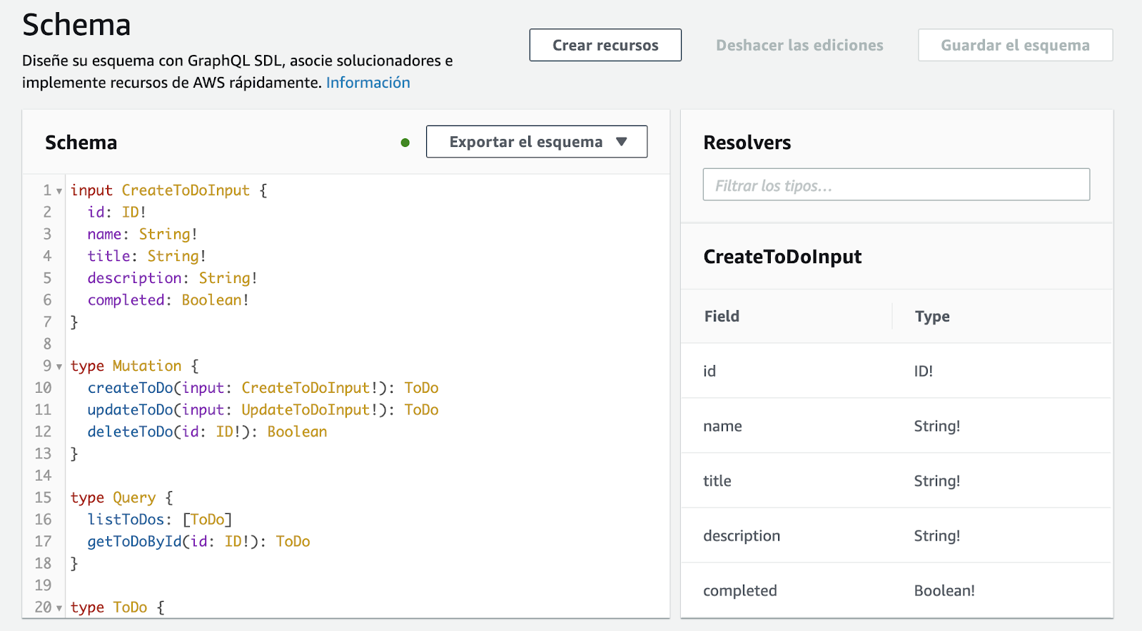Click the Resolvers panel heading
Viewport: 1142px width, 631px height.
(747, 143)
